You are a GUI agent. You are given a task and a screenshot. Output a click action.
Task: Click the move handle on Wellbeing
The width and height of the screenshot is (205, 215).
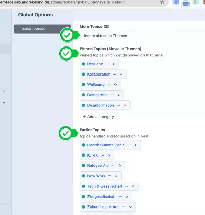coord(115,84)
